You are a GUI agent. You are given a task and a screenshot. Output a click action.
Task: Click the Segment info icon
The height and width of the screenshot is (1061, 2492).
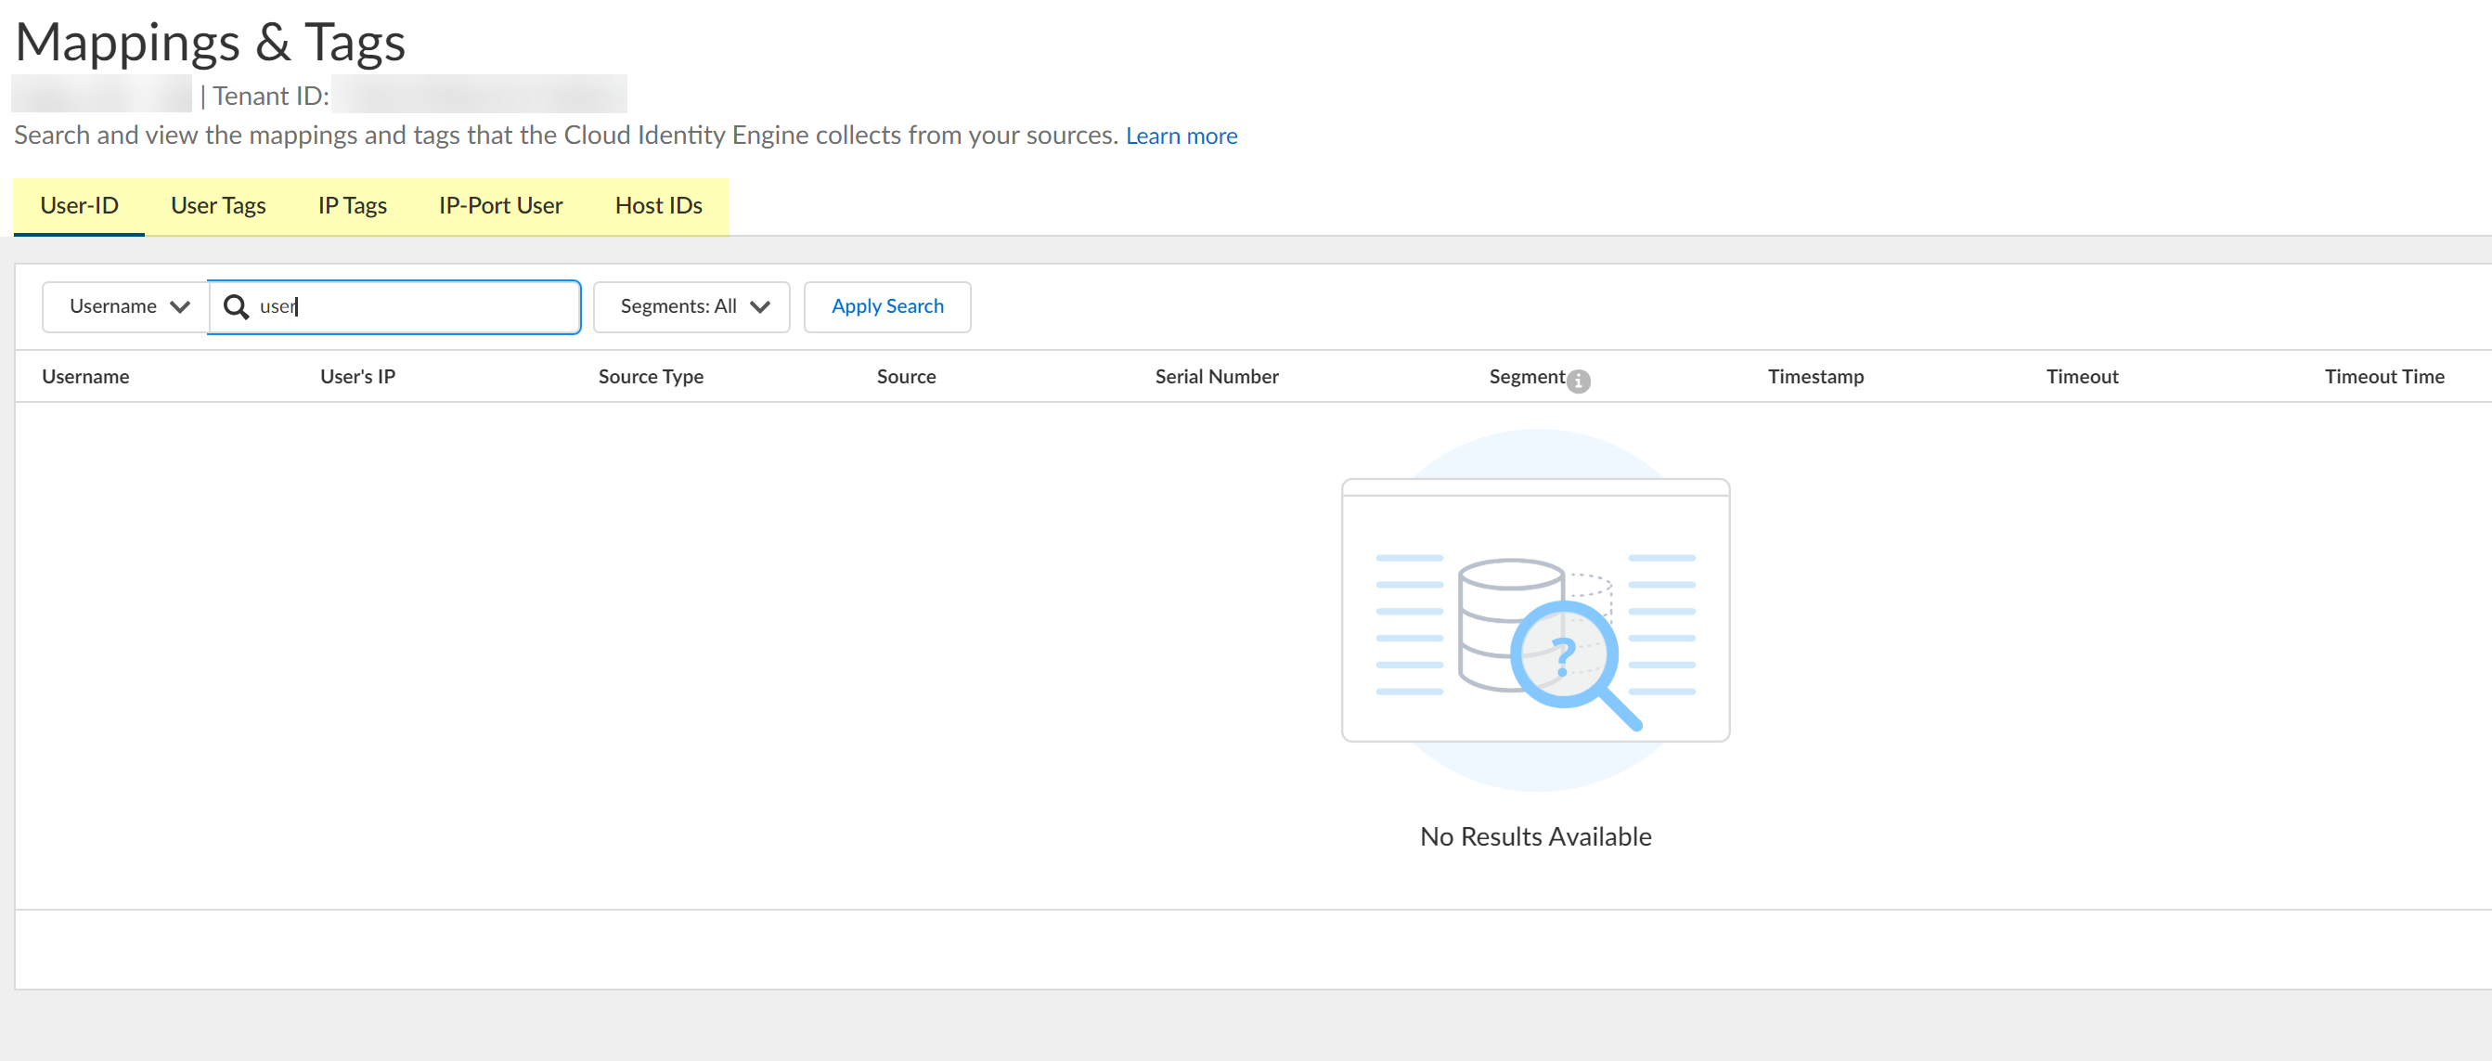coord(1578,382)
